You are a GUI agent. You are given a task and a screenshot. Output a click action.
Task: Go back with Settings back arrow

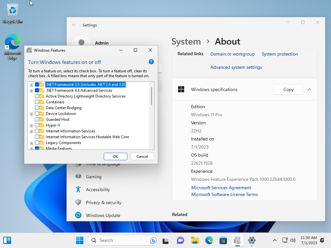tap(74, 25)
